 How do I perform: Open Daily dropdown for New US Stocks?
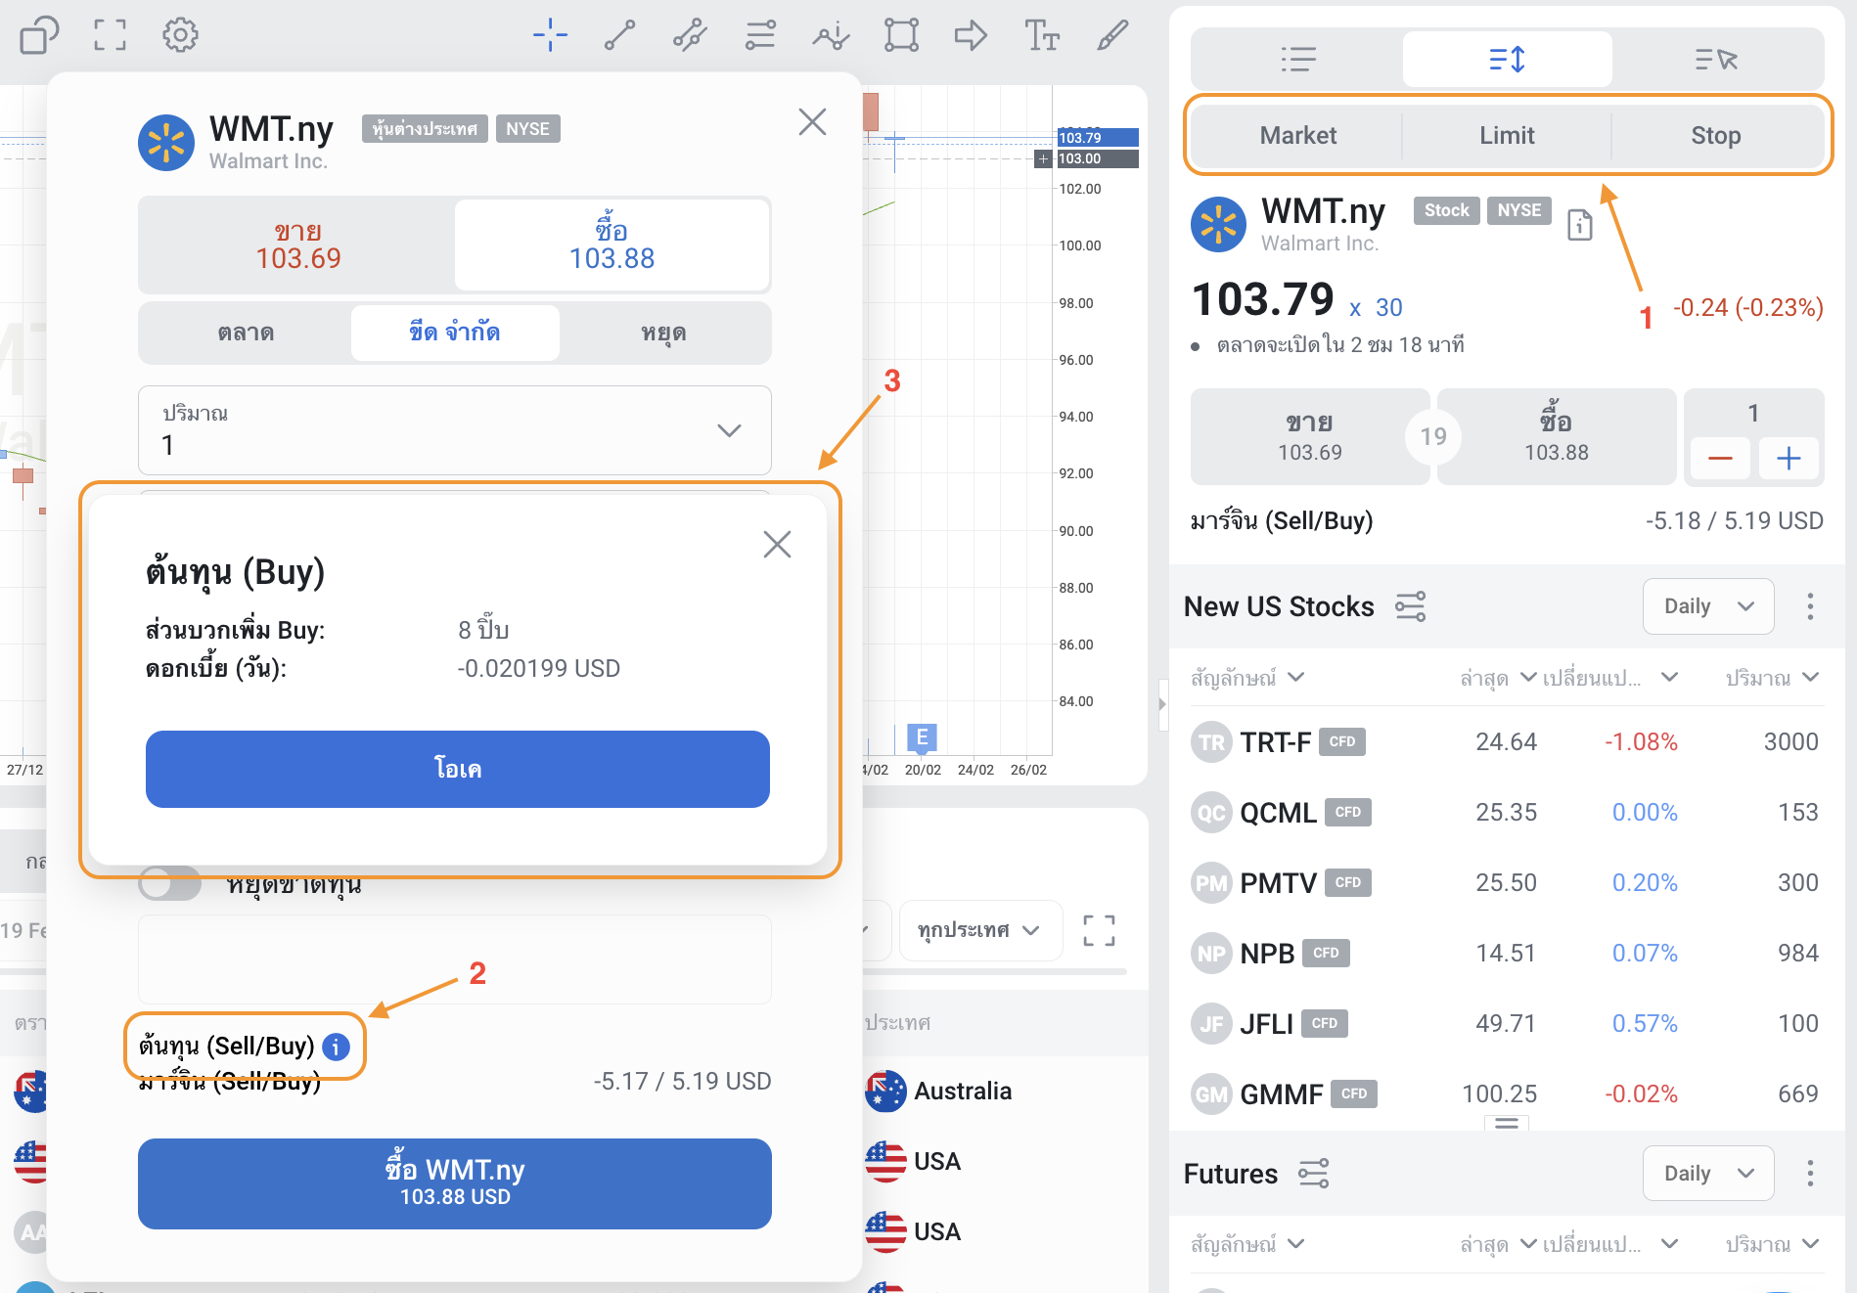(1708, 606)
